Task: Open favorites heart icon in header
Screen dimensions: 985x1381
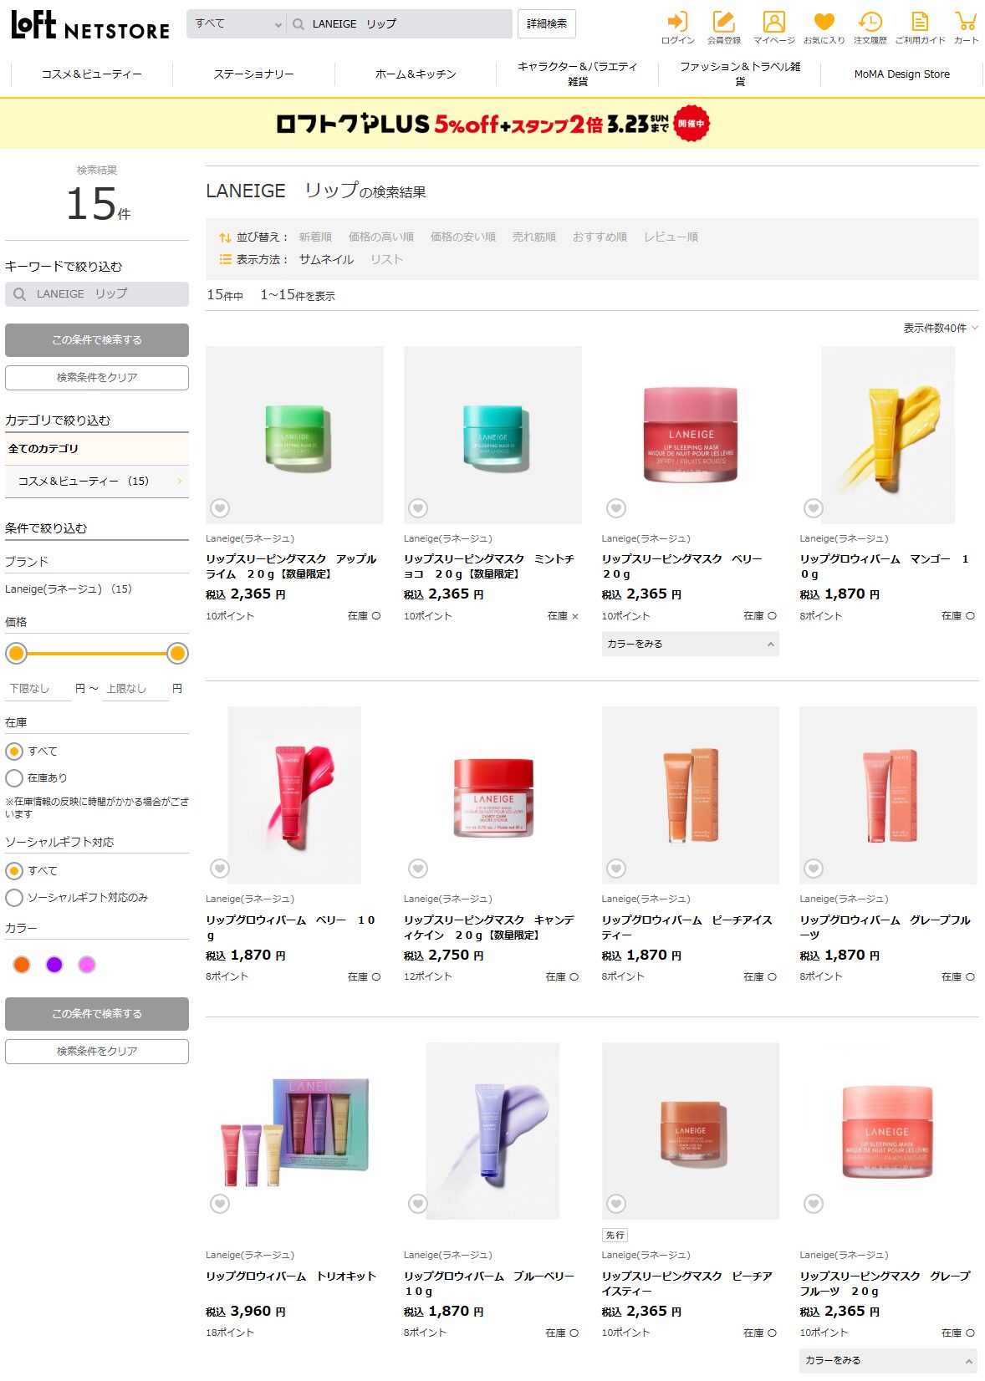Action: pyautogui.click(x=824, y=27)
